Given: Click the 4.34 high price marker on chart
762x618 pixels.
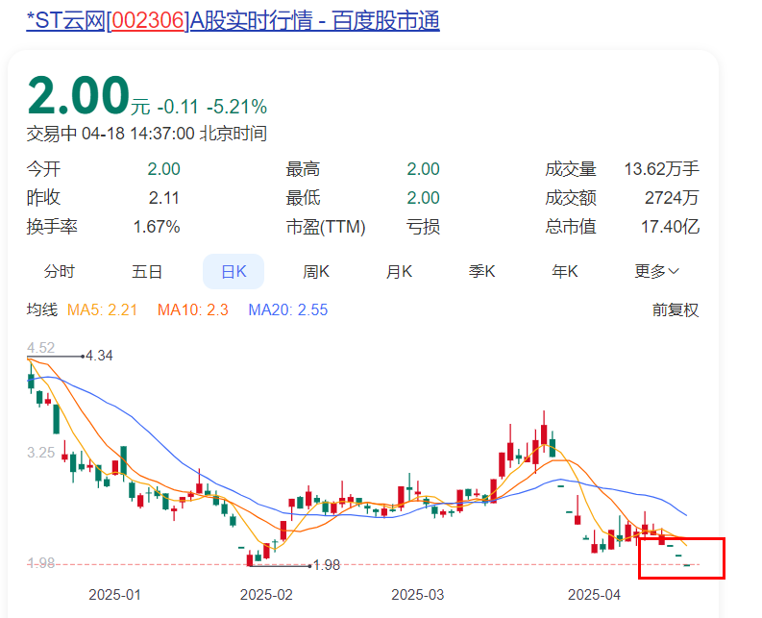Looking at the screenshot, I should 99,356.
